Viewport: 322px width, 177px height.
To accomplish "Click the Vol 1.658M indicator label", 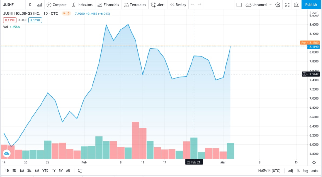I will [12, 27].
